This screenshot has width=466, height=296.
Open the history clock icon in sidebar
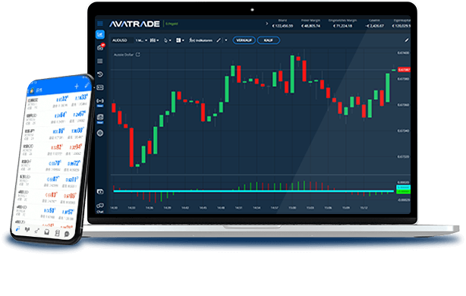(100, 74)
